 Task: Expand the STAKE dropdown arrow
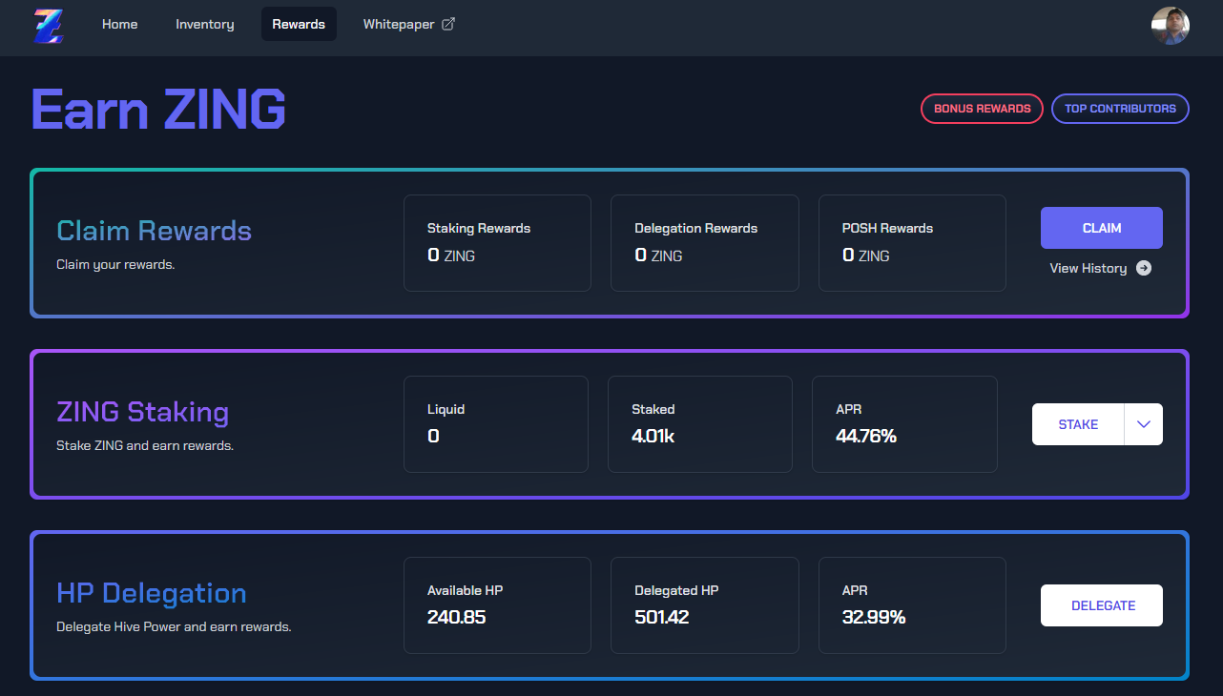click(1144, 424)
